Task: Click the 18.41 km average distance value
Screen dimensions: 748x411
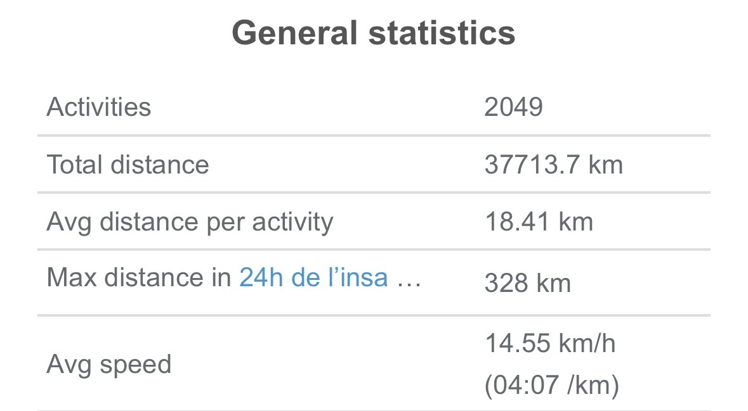Action: pyautogui.click(x=539, y=222)
